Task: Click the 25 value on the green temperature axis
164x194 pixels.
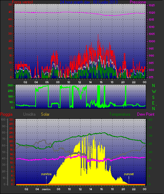Action: point(150,144)
